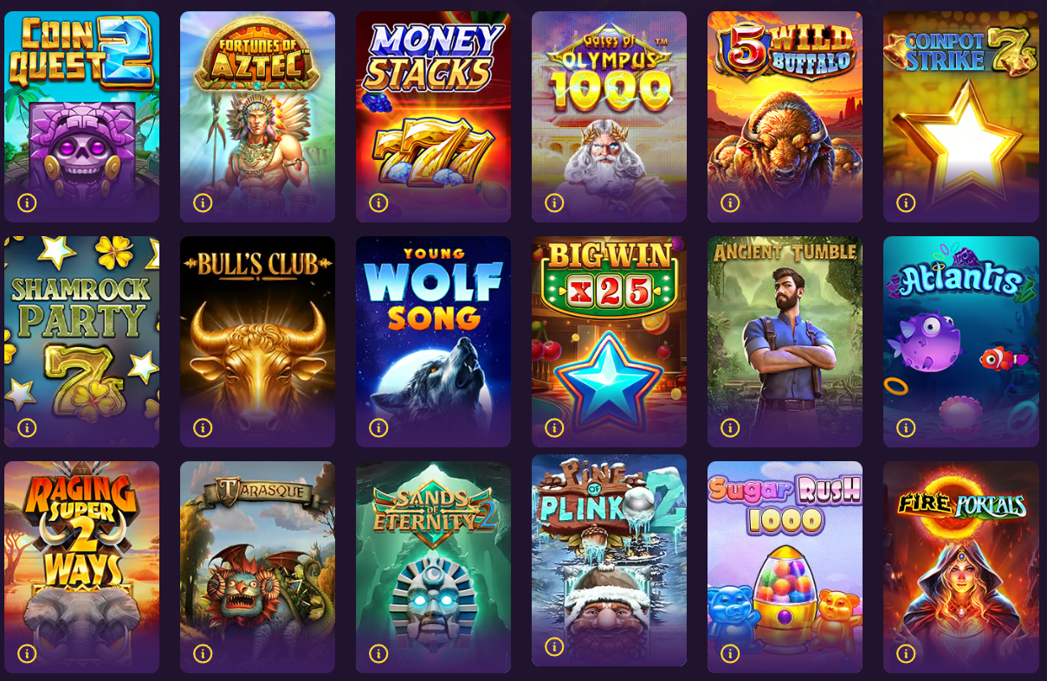Open the Ancient Tumble game thumbnail
1047x681 pixels.
(x=785, y=342)
